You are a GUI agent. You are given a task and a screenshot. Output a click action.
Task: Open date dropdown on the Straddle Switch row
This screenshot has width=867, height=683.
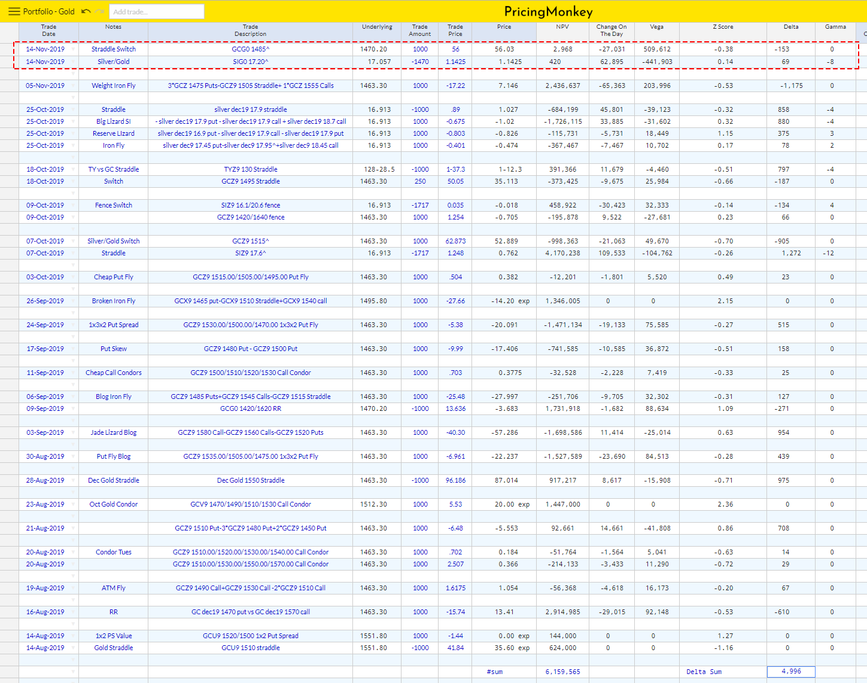click(x=74, y=49)
